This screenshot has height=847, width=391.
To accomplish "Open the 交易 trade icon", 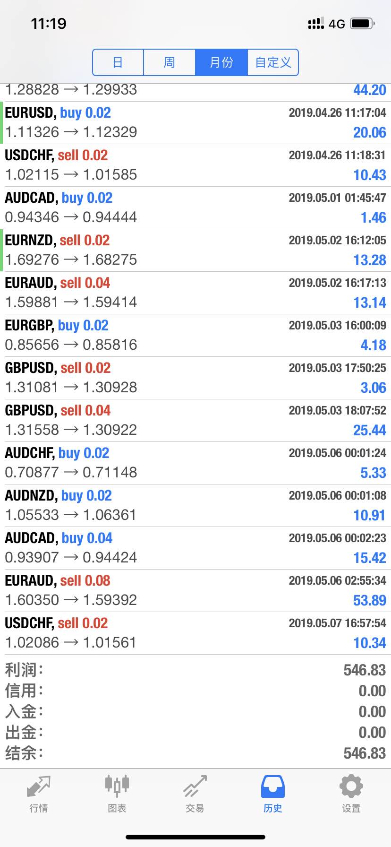I will point(195,786).
